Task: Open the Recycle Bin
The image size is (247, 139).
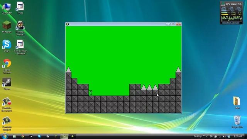Action: click(237, 122)
